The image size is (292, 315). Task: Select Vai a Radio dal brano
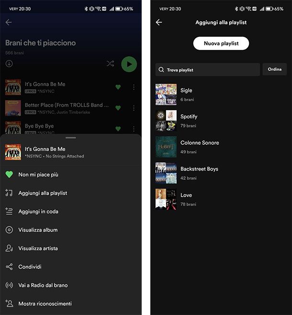coord(70,285)
